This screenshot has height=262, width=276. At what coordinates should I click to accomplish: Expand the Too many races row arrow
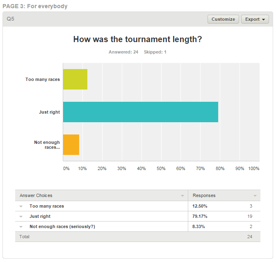tap(21, 206)
